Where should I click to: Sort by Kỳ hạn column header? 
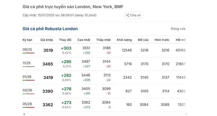click(x=27, y=40)
